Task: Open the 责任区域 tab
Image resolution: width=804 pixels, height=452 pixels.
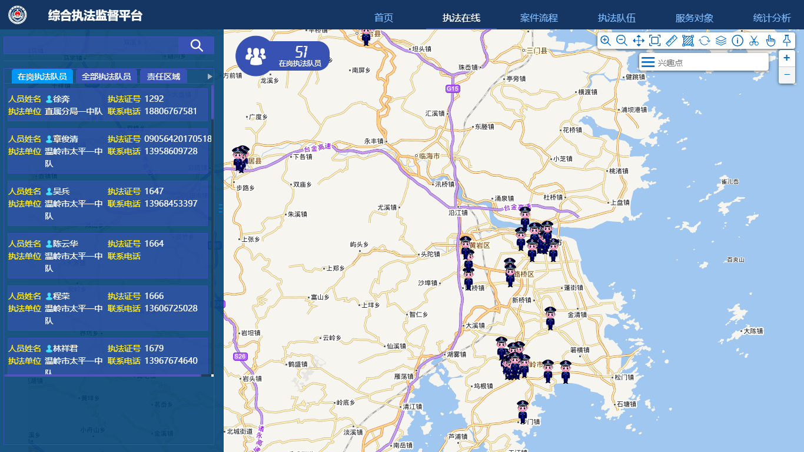Action: [164, 77]
